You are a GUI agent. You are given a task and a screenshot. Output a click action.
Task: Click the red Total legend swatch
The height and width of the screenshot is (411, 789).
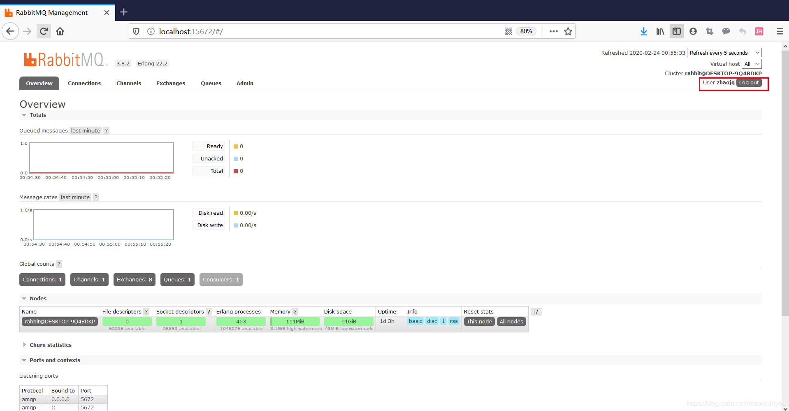point(236,171)
